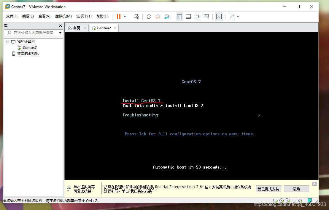Minimize the VMware Workstation window
This screenshot has height=210, width=329.
tap(285, 7)
